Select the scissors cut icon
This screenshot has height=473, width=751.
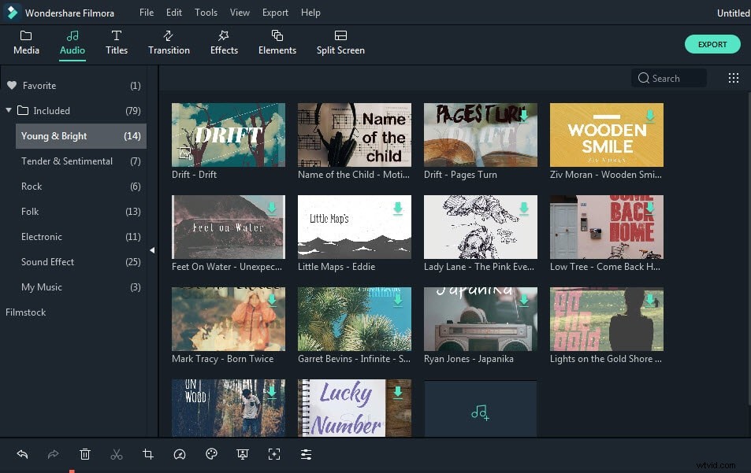117,454
